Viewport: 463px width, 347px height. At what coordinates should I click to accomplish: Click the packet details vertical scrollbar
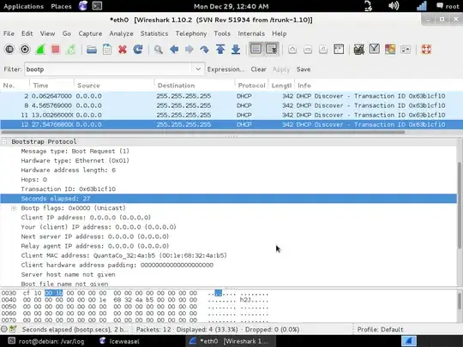click(460, 205)
